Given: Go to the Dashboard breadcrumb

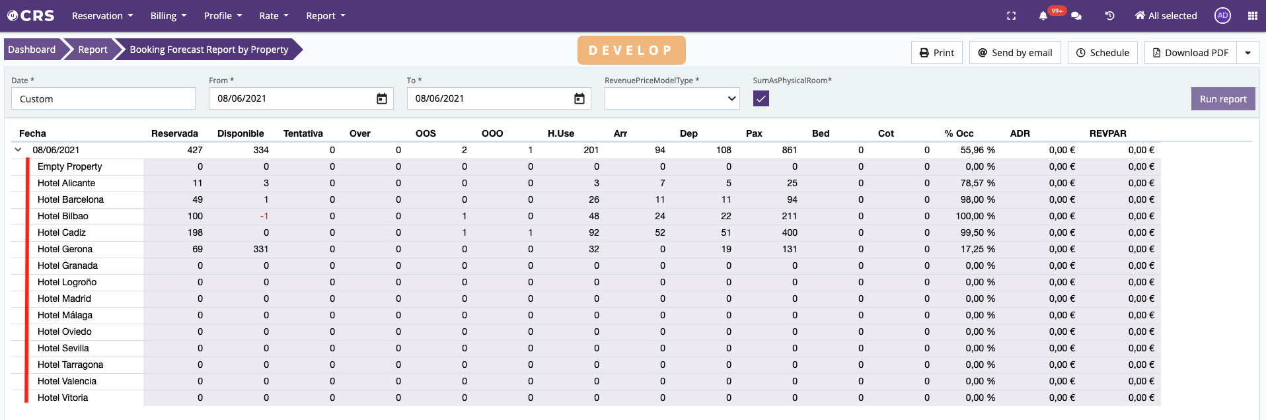Looking at the screenshot, I should click(32, 50).
